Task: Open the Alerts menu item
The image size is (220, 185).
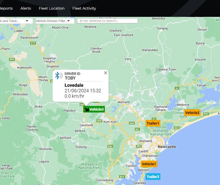Action: coord(26,8)
